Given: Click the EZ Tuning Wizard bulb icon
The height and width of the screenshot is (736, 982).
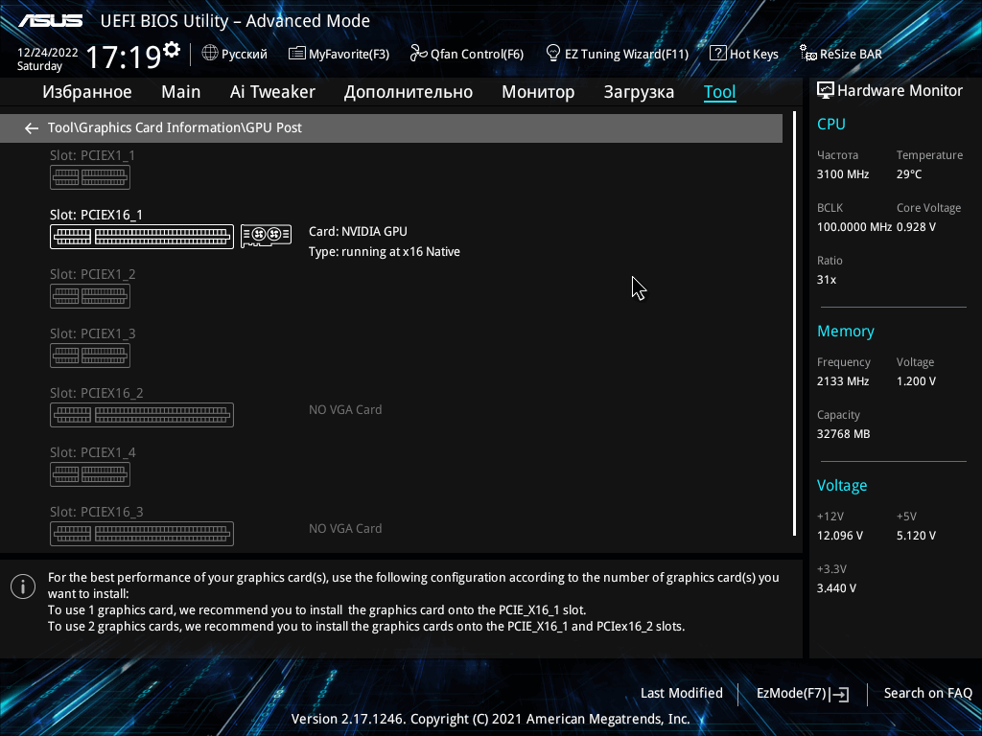Looking at the screenshot, I should coord(553,54).
